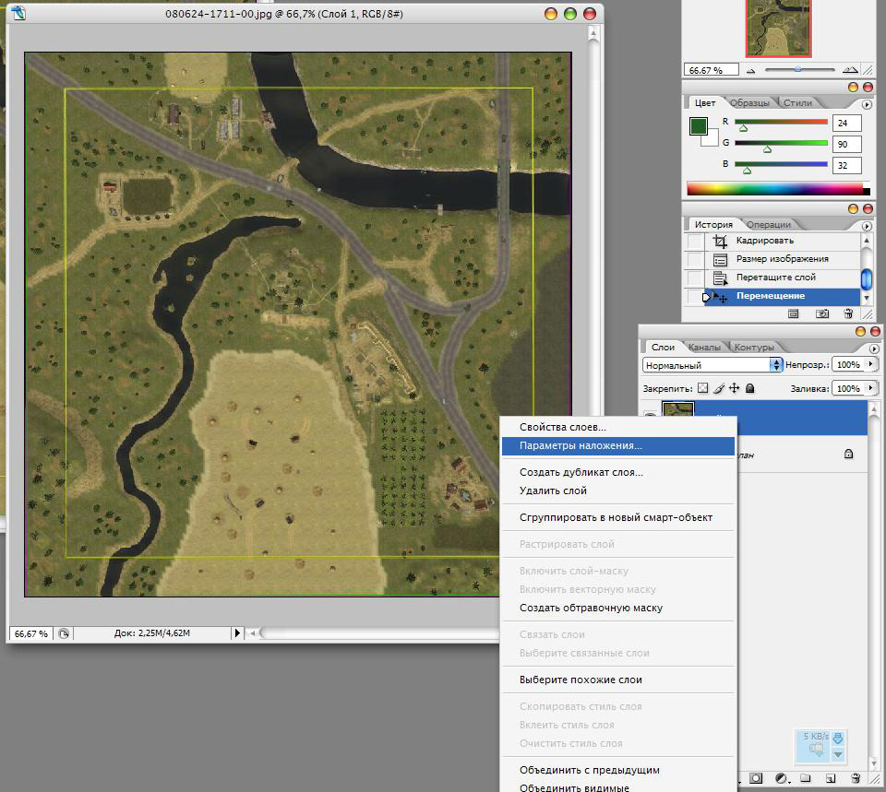This screenshot has height=792, width=886.
Task: Toggle lock position cross-arrows icon
Action: 734,388
